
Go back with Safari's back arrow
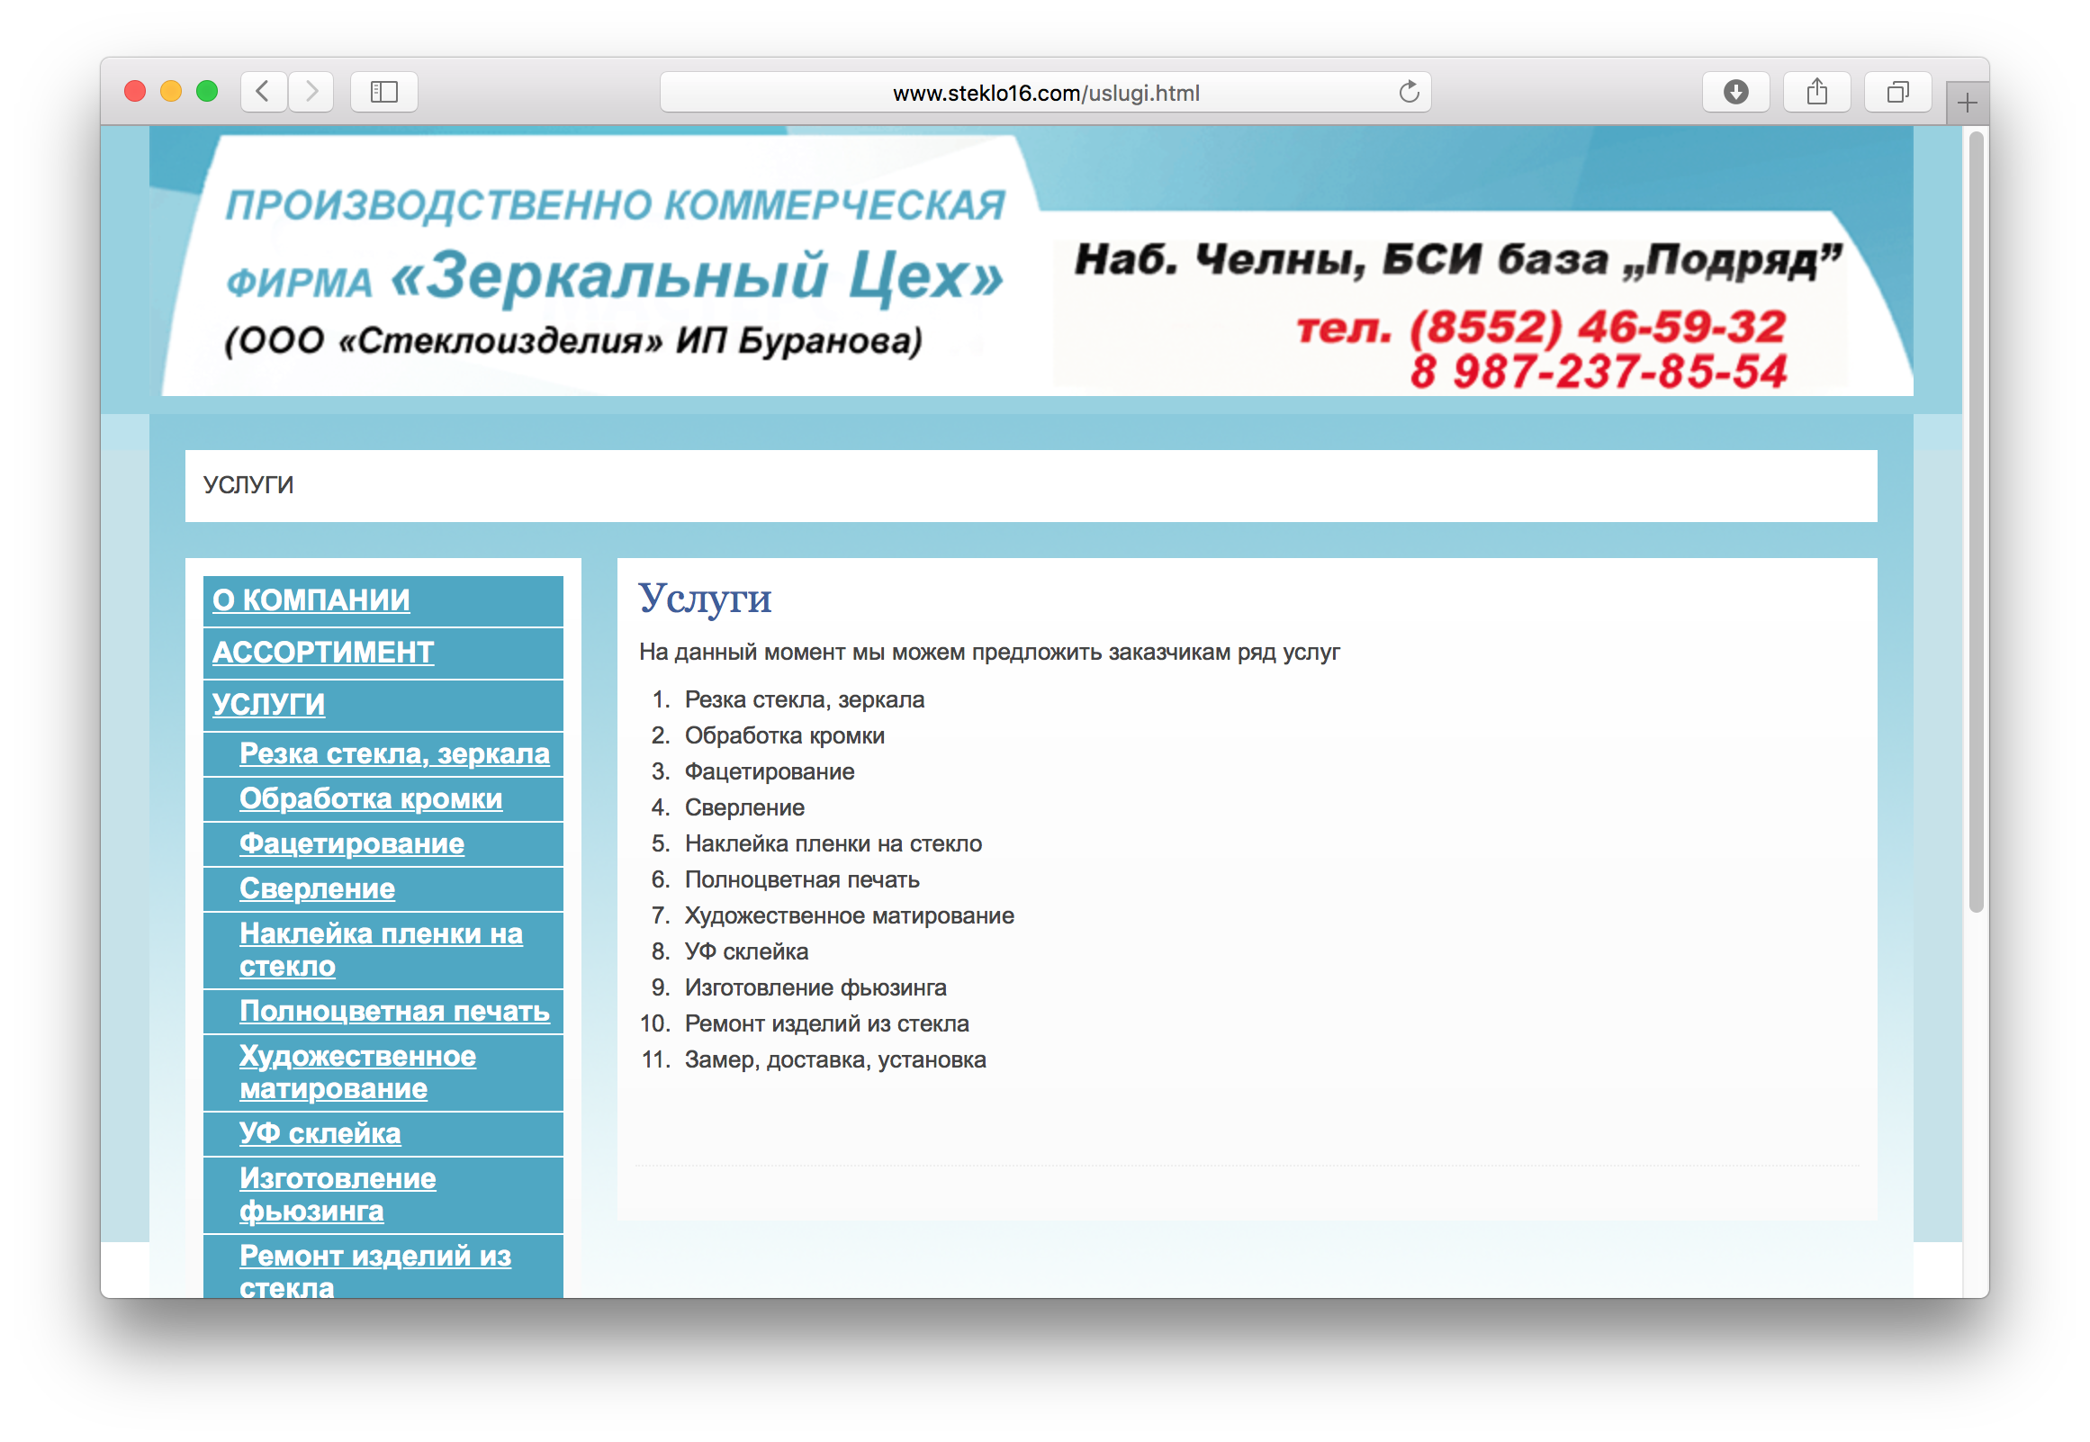tap(264, 91)
